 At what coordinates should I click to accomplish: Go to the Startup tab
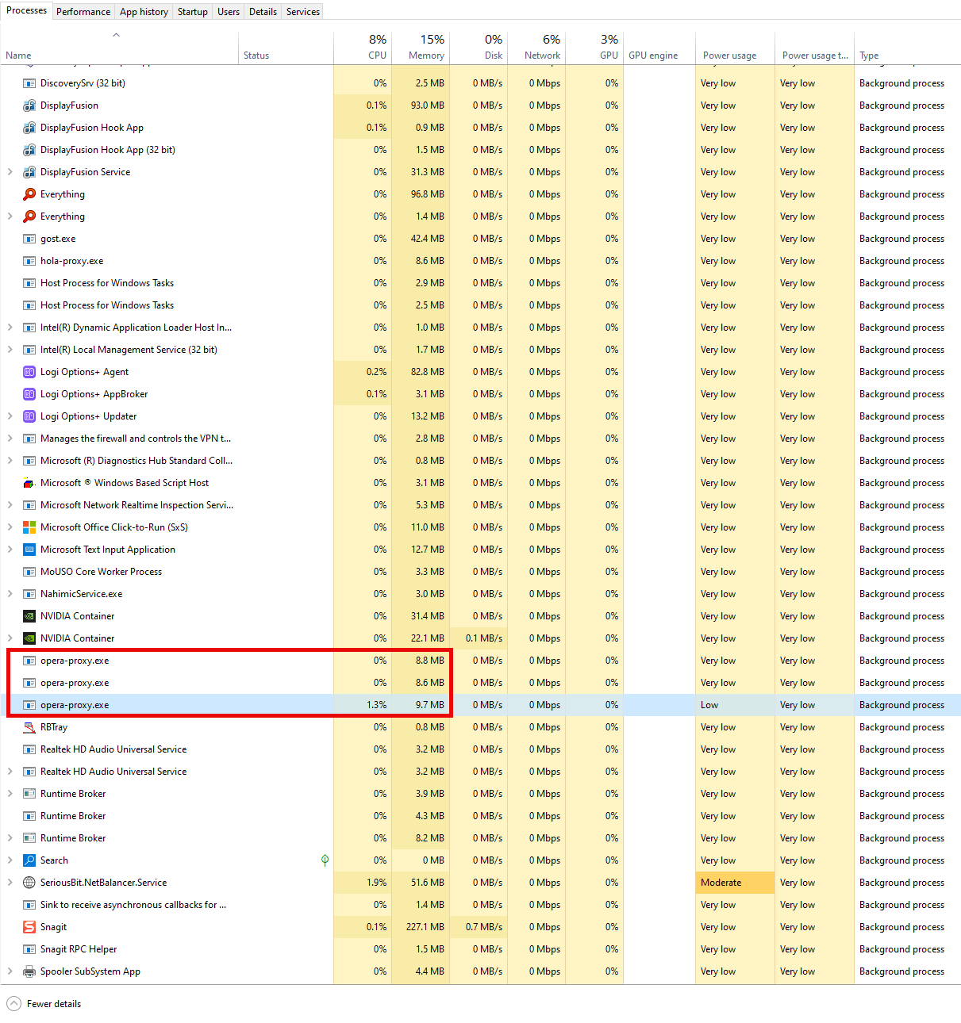tap(193, 12)
